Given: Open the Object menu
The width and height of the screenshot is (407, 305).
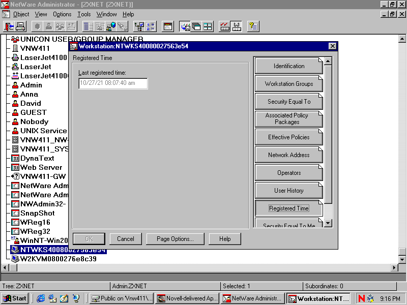Looking at the screenshot, I should [x=21, y=14].
